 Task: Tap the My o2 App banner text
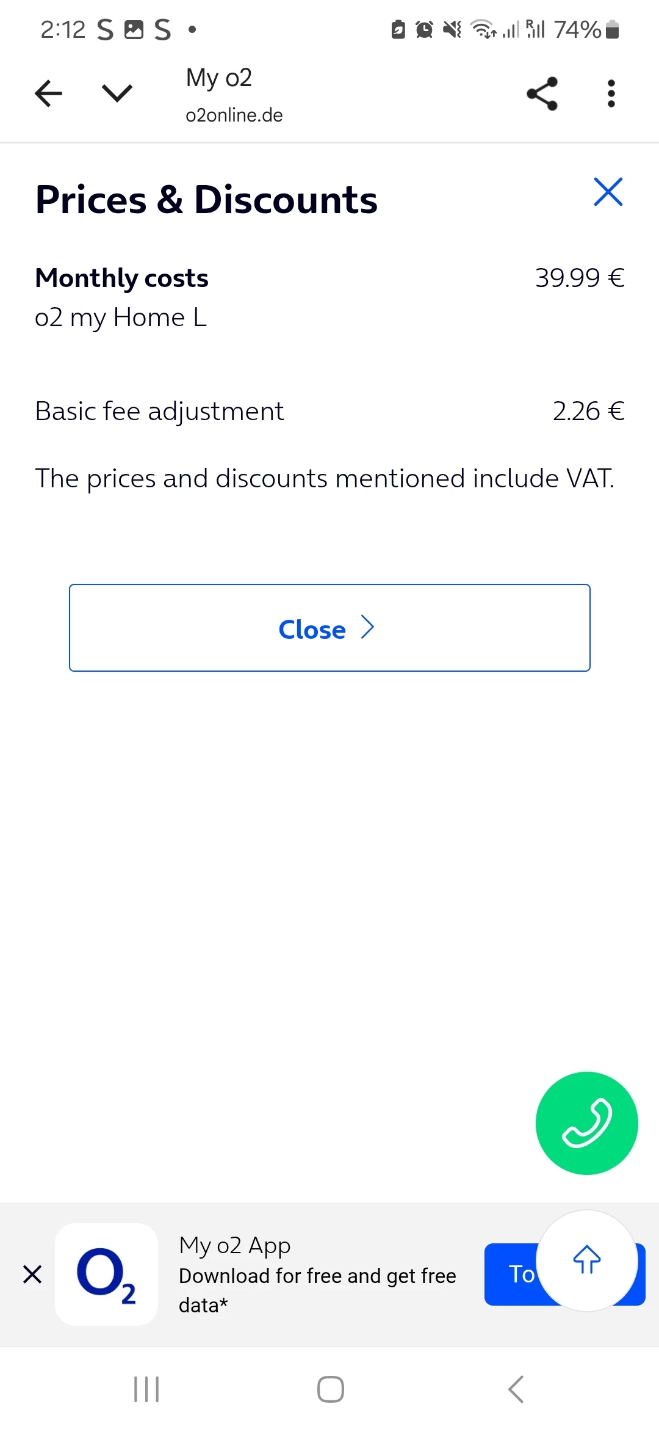(317, 1274)
